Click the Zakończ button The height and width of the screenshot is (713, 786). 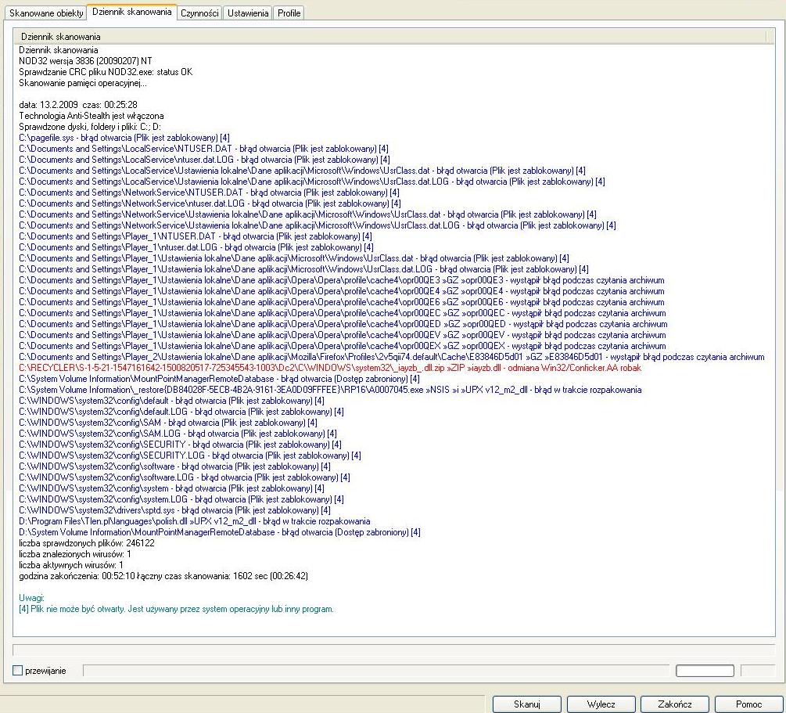click(x=675, y=704)
